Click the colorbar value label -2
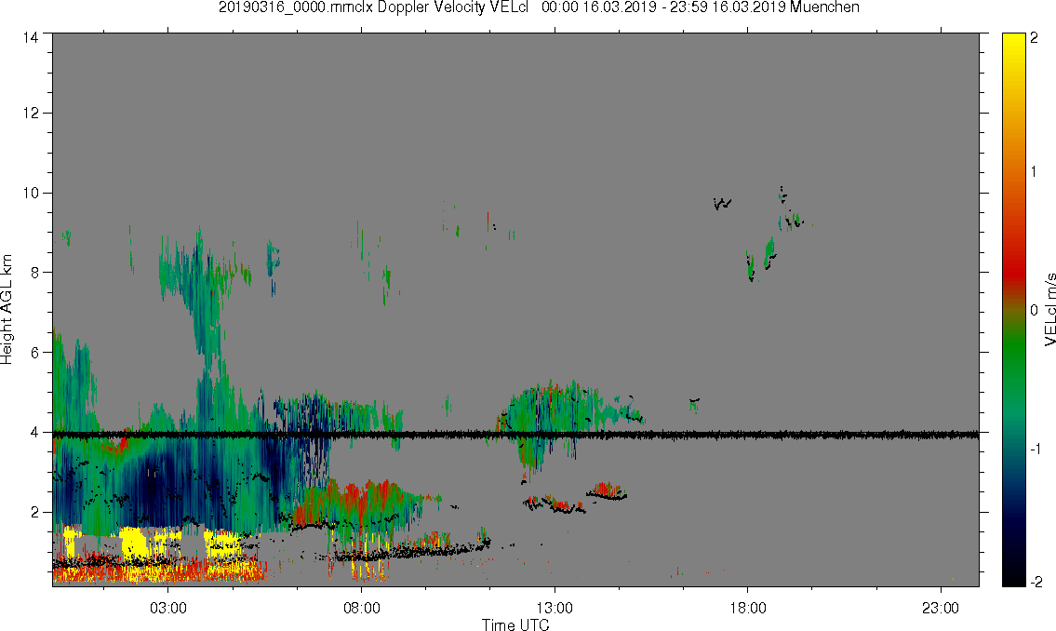 pos(1036,582)
